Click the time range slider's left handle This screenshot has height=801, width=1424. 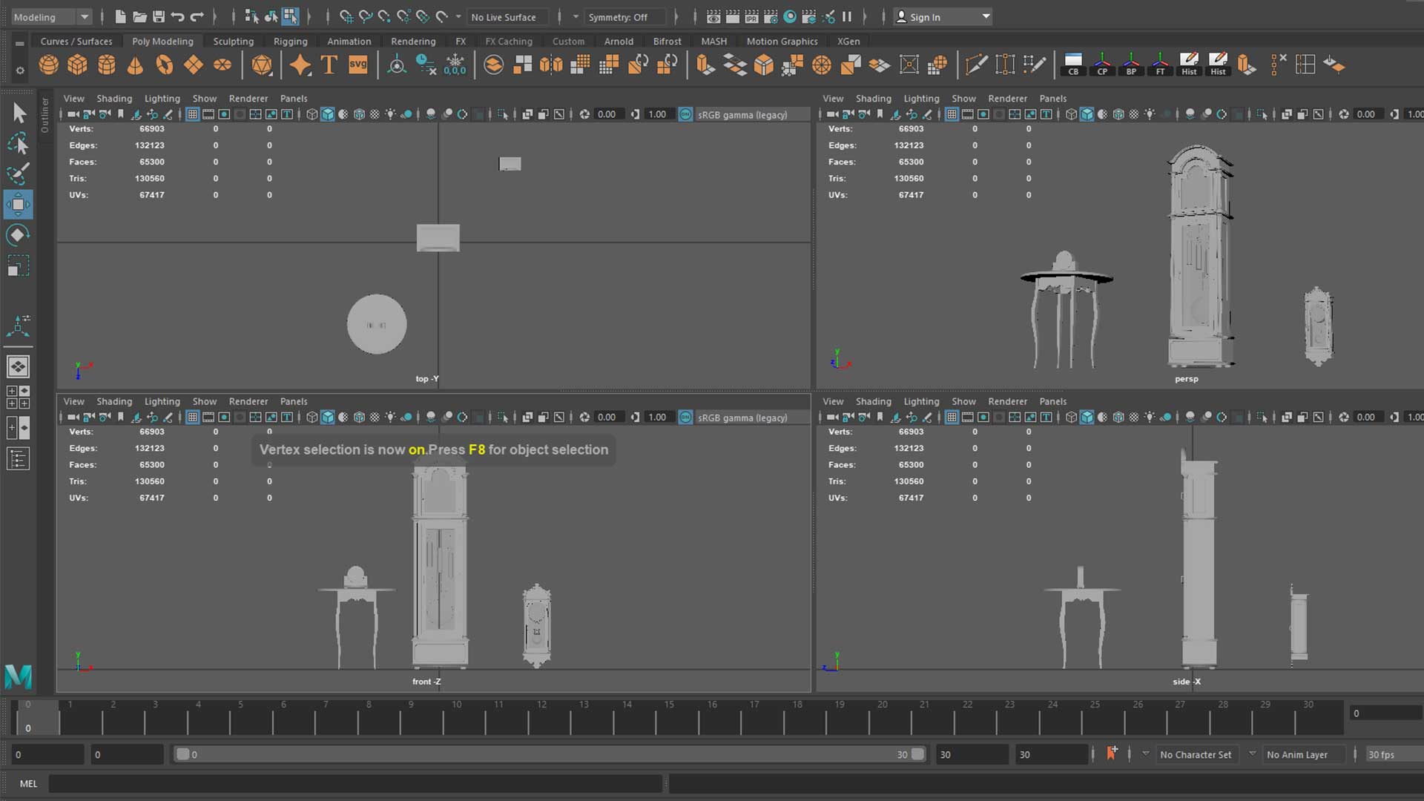tap(182, 754)
